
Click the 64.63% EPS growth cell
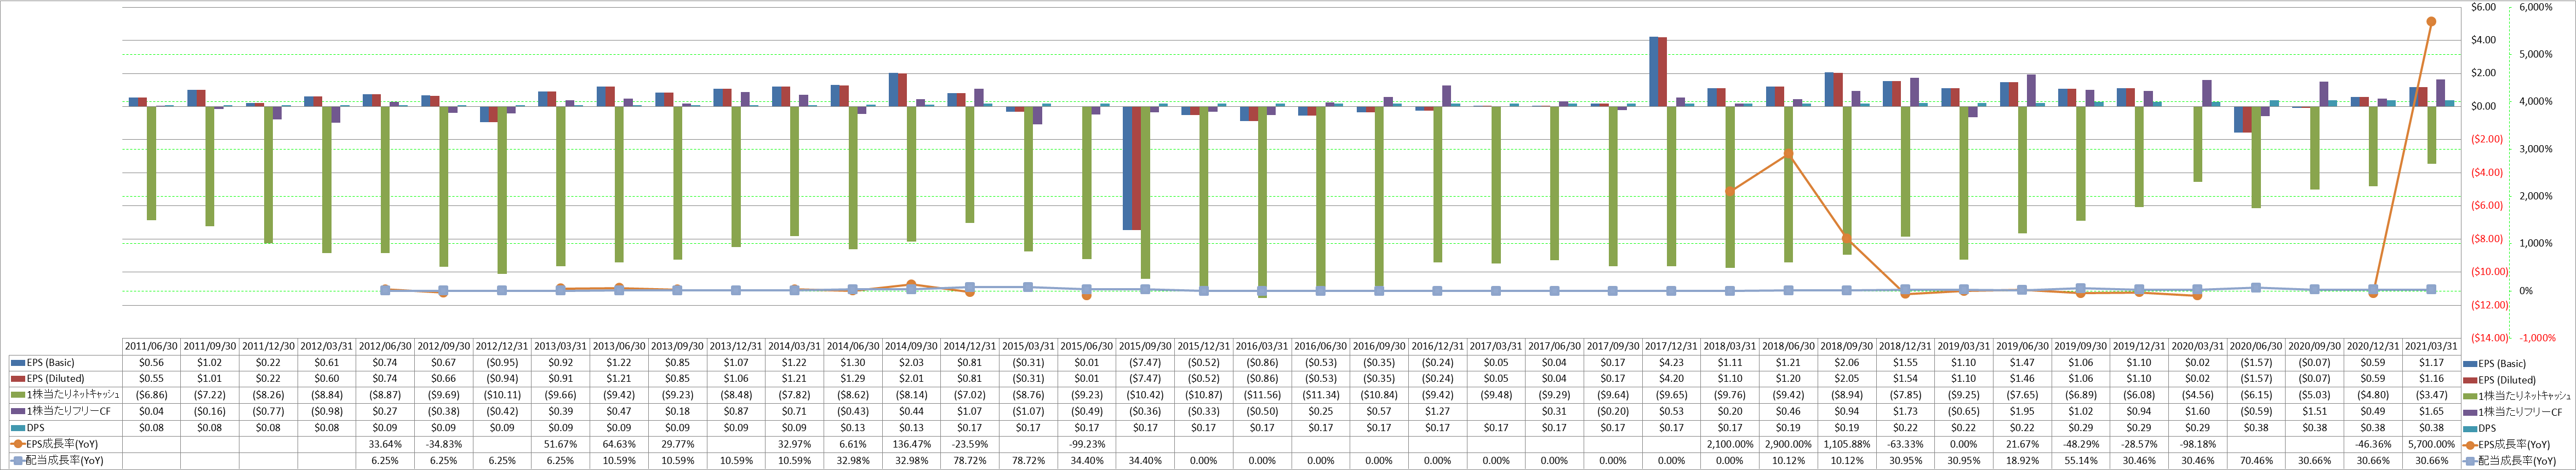619,444
